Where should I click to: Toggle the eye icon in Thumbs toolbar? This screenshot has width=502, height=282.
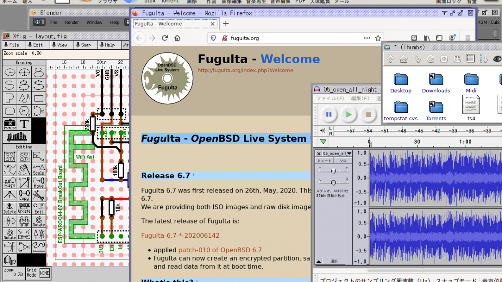497,59
